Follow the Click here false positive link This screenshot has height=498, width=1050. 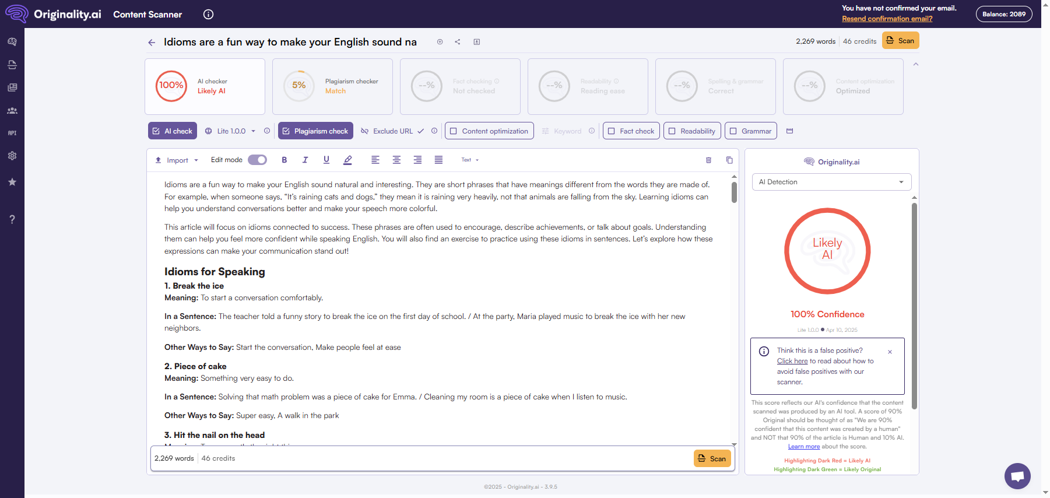click(x=792, y=361)
